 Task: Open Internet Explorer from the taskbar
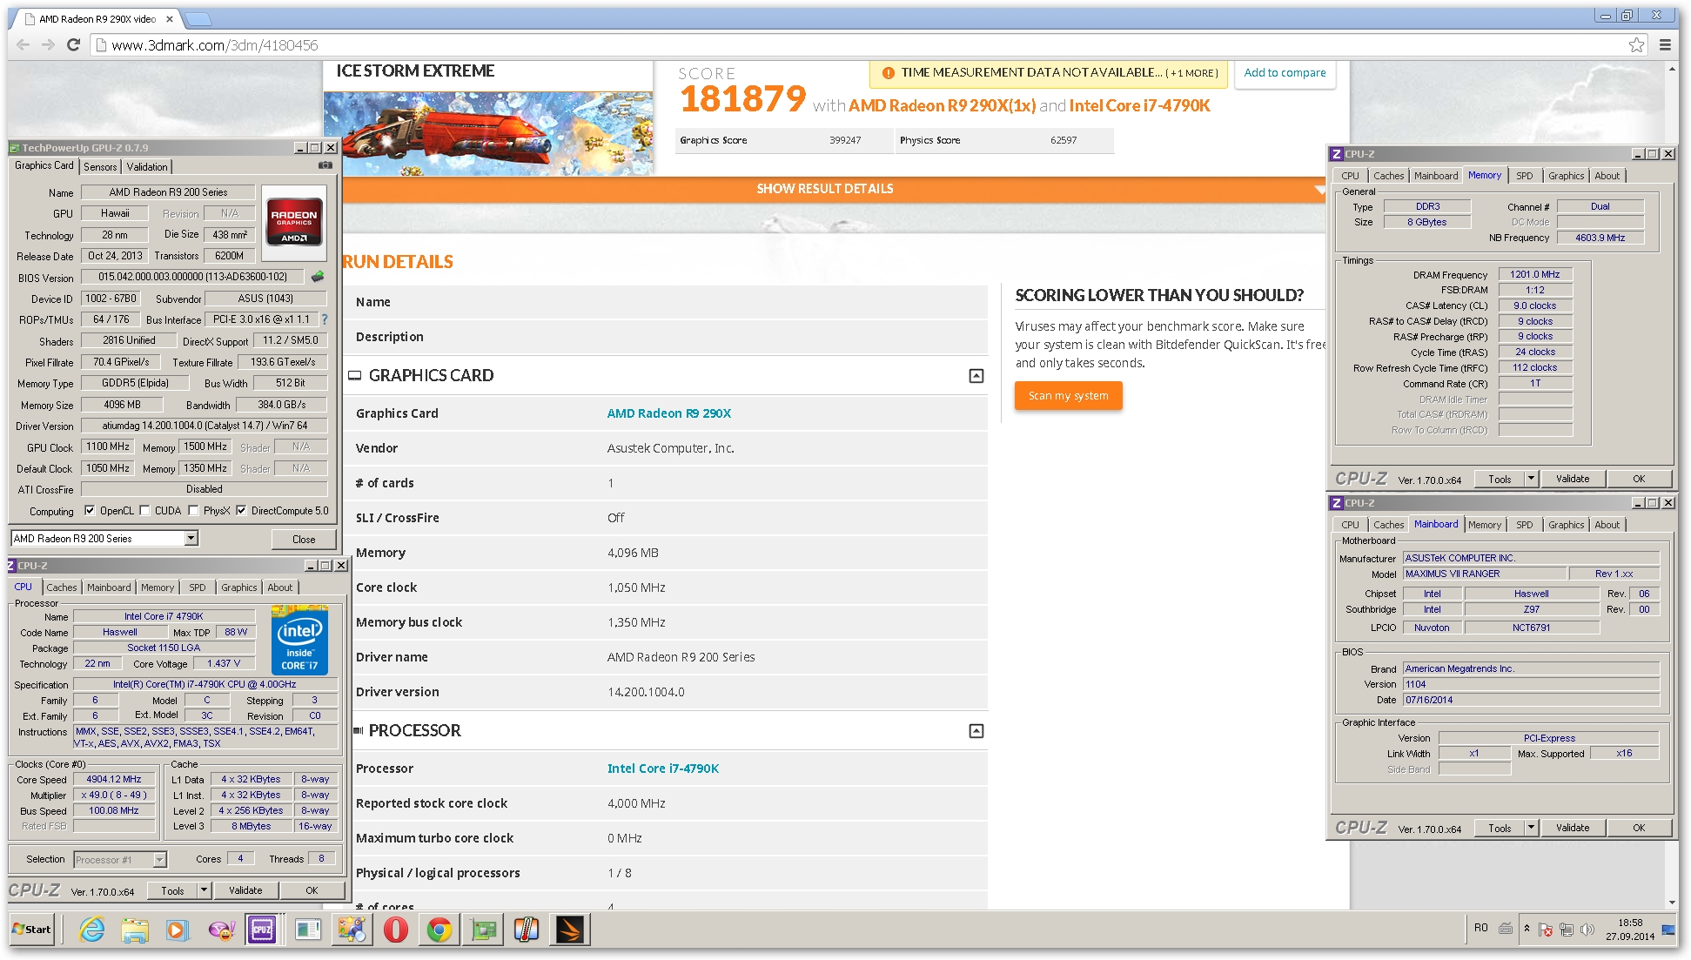(x=91, y=930)
